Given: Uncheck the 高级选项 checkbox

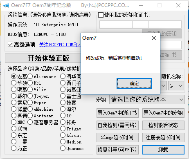Looking at the screenshot, I should point(10,45).
